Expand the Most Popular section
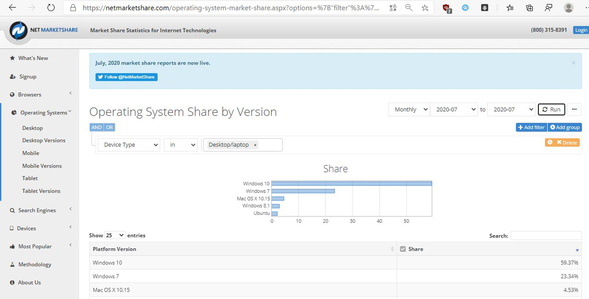Image resolution: width=589 pixels, height=299 pixels. (41, 246)
